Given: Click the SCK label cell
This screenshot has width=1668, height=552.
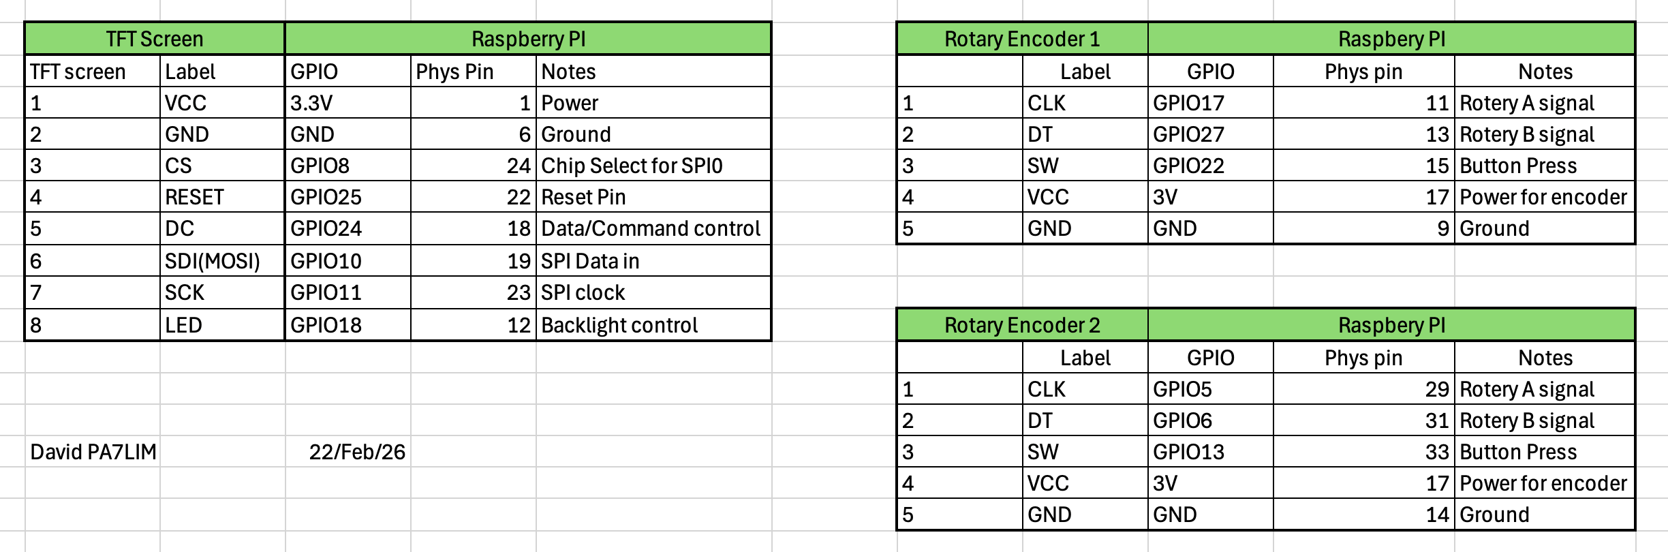Looking at the screenshot, I should pyautogui.click(x=221, y=292).
